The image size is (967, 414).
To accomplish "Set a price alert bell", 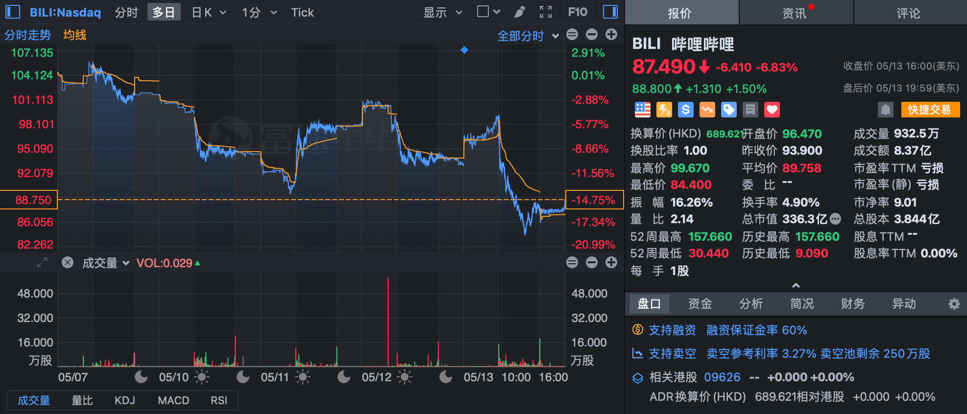I will [x=886, y=110].
